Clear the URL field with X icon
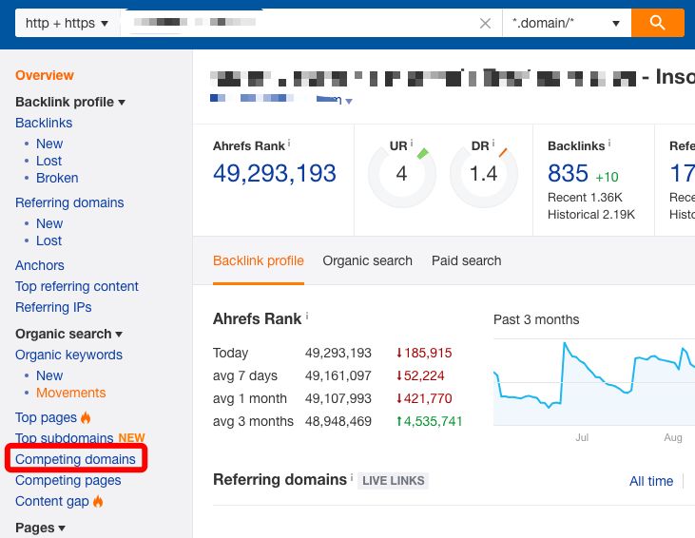This screenshot has width=695, height=538. [x=485, y=23]
